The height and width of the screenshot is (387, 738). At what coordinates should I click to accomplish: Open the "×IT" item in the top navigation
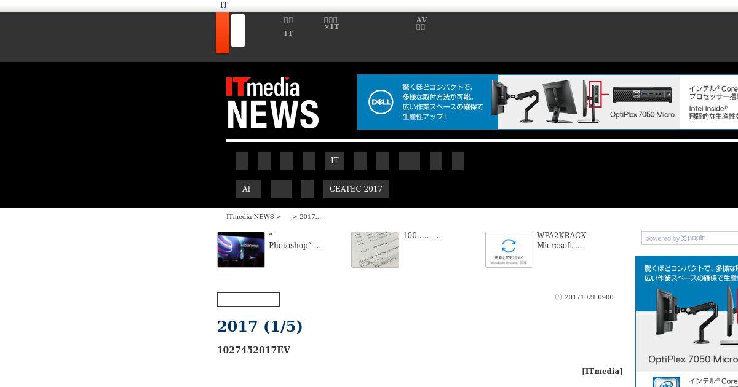[x=331, y=23]
